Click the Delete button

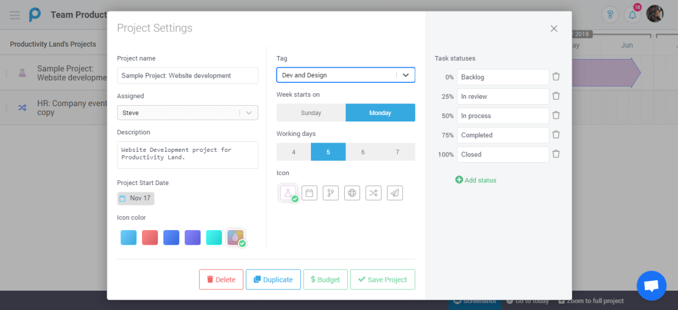coord(221,279)
